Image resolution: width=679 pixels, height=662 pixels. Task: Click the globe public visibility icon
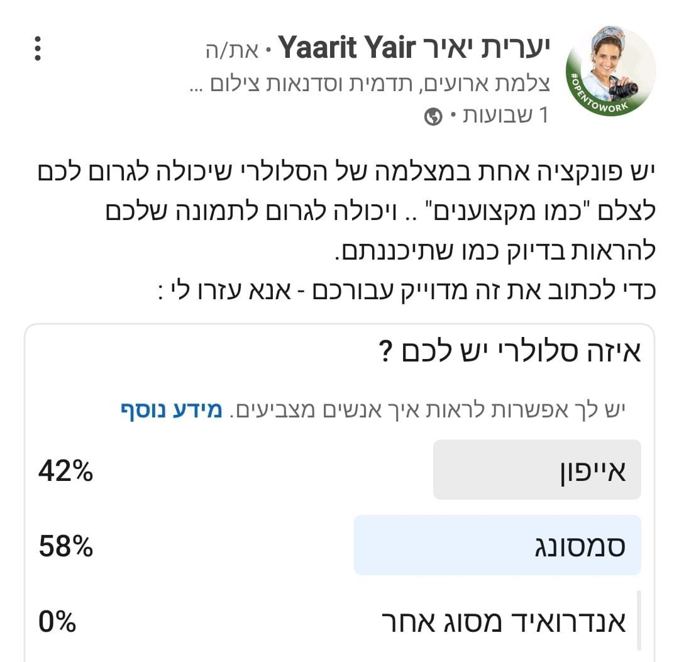[433, 117]
